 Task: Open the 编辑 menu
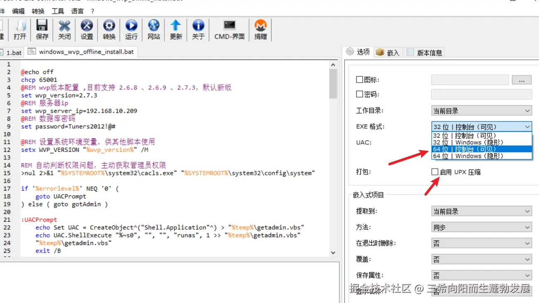tap(18, 11)
